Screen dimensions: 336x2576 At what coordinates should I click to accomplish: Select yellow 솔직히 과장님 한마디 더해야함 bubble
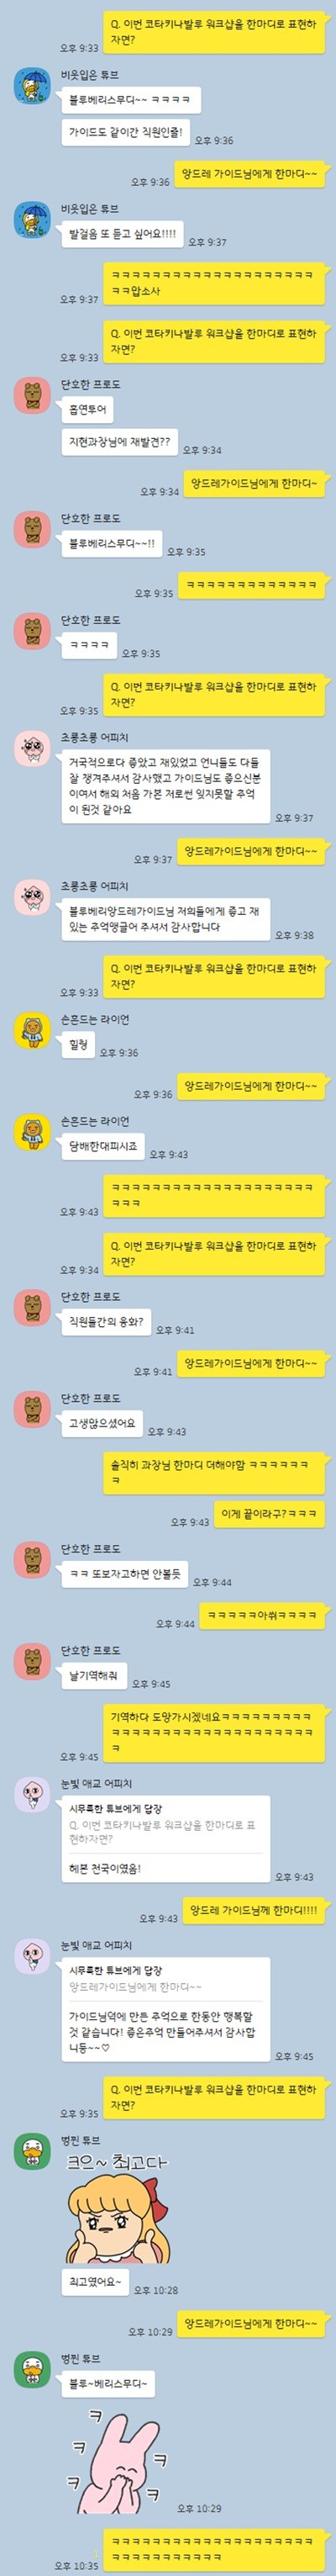214,1472
